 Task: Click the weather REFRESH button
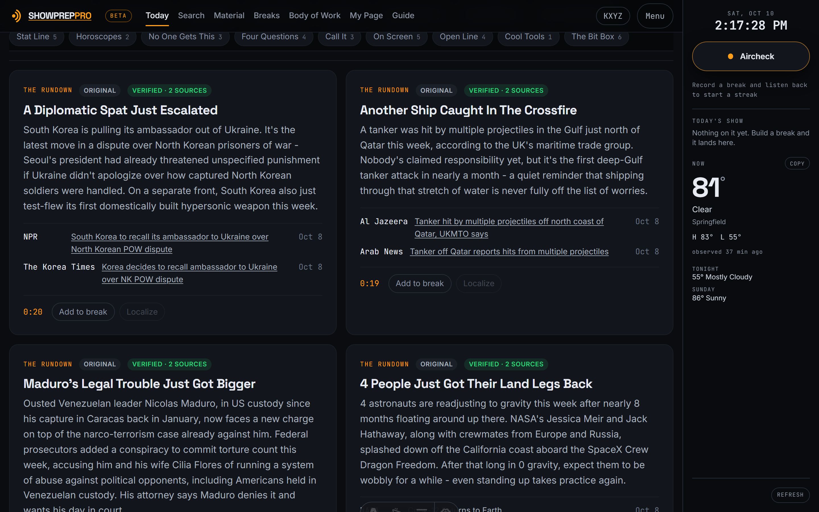pos(790,495)
